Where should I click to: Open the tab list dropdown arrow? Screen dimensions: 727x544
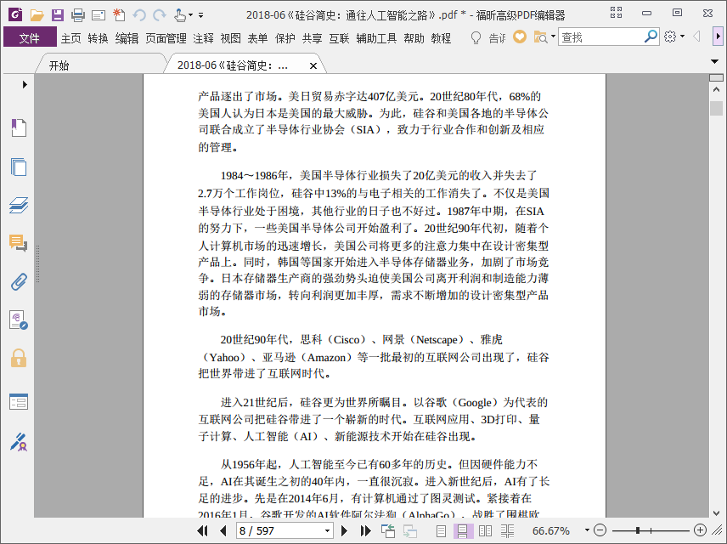[715, 61]
